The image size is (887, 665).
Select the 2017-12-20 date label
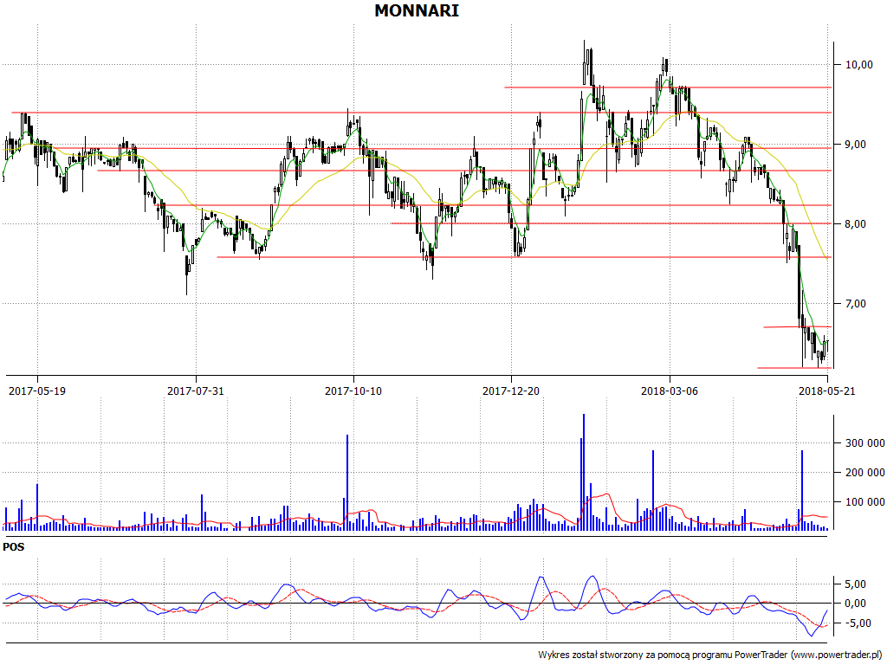tap(511, 391)
